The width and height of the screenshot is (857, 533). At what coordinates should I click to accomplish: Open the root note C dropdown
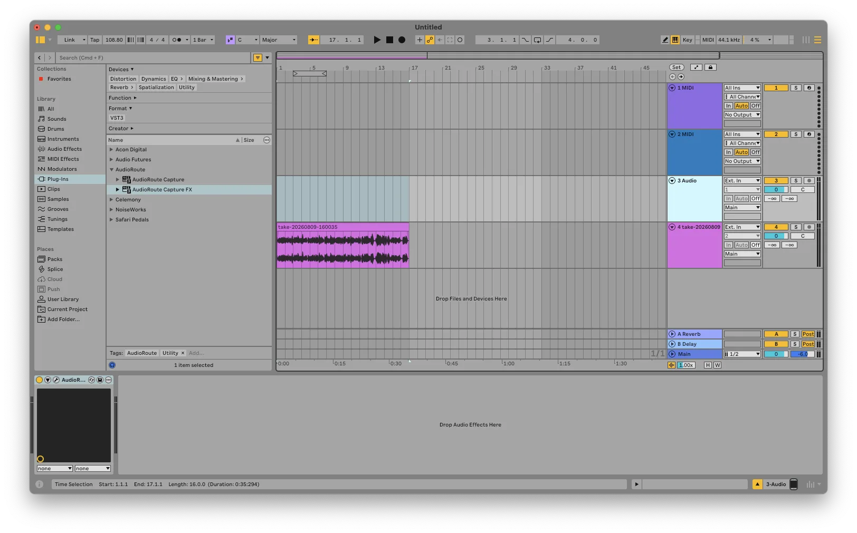pos(247,40)
